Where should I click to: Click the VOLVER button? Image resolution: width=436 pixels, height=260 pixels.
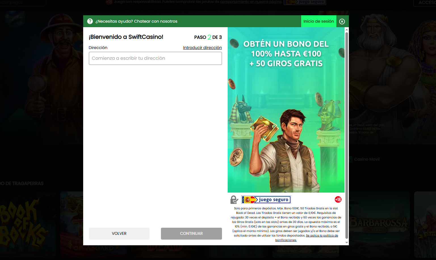point(119,234)
